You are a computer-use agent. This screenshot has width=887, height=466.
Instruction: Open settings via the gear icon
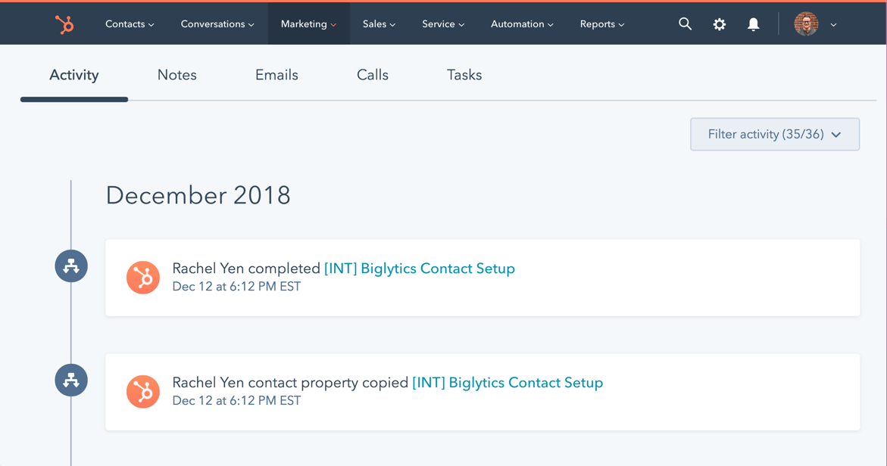coord(719,24)
